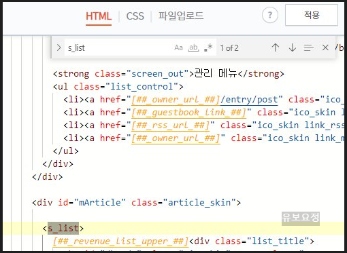This screenshot has height=253, width=347.
Task: Toggle Use Regular Expression option
Action: 208,47
